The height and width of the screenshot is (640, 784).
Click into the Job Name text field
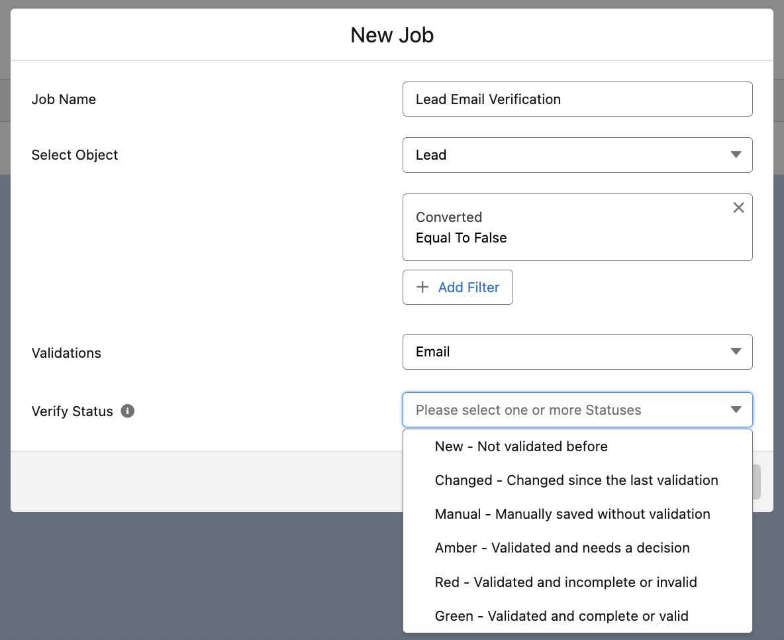pyautogui.click(x=577, y=99)
